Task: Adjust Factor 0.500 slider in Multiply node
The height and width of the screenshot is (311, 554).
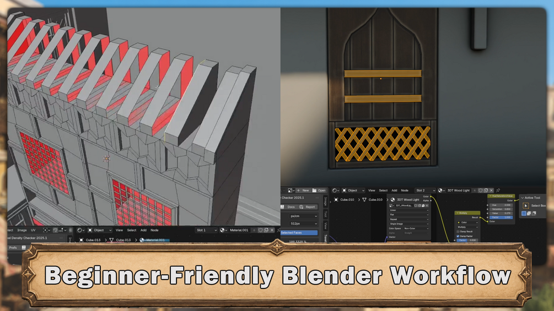Action: click(467, 240)
